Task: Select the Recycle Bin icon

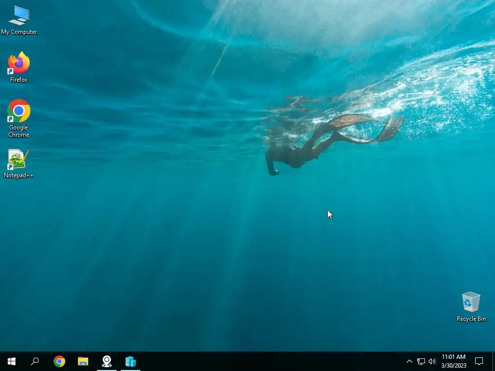Action: pos(471,307)
